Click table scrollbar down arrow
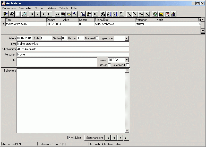 click(x=203, y=31)
